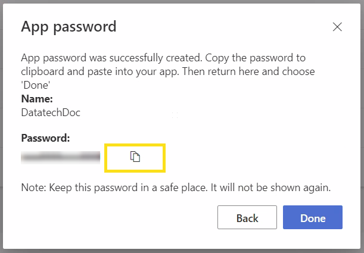Click the word 'Note:' in the warning
The height and width of the screenshot is (253, 364).
click(33, 188)
